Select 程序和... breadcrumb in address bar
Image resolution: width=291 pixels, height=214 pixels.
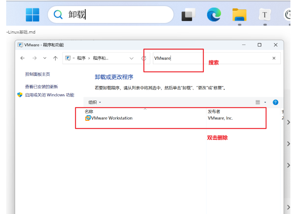click(101, 58)
